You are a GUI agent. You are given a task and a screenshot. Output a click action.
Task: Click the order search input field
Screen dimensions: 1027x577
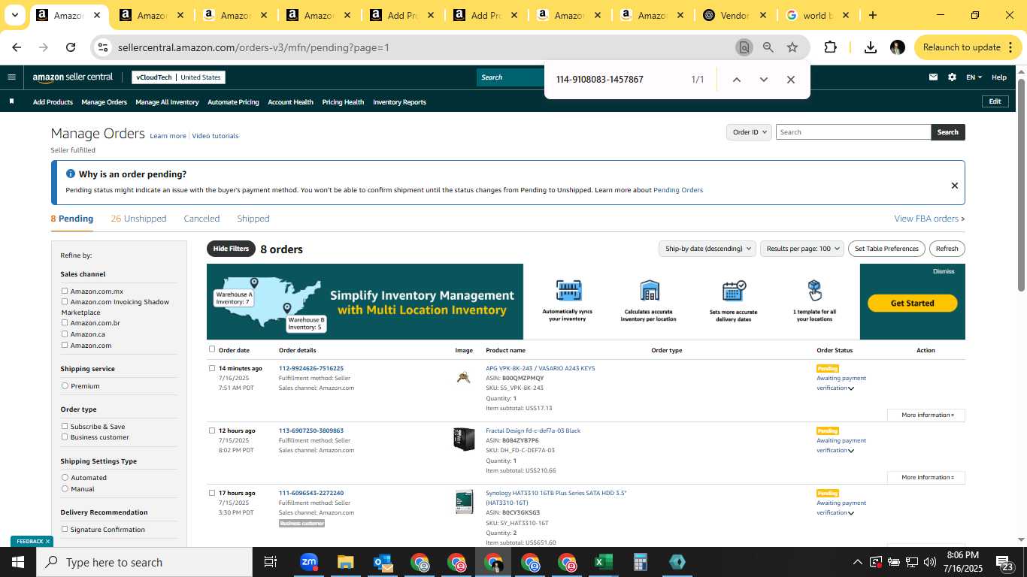(853, 132)
